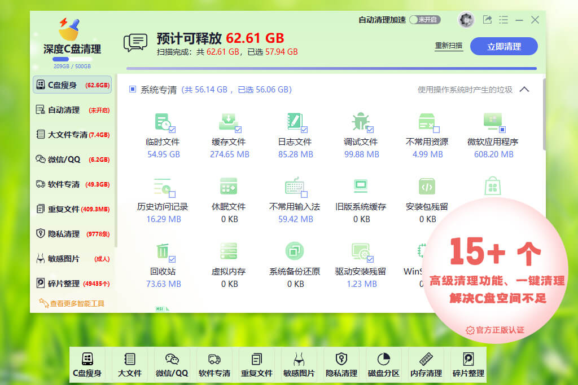Select the 缓存文件 cache files icon
The height and width of the screenshot is (385, 578).
[229, 122]
